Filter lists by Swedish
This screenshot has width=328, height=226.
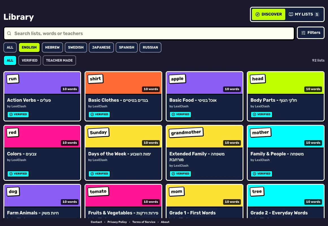76,47
